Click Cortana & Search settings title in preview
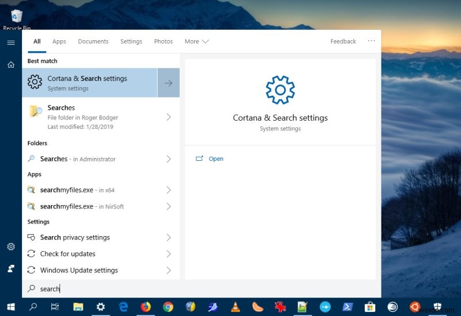 pyautogui.click(x=280, y=118)
